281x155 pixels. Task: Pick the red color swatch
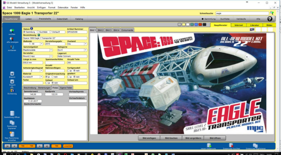coord(200,24)
